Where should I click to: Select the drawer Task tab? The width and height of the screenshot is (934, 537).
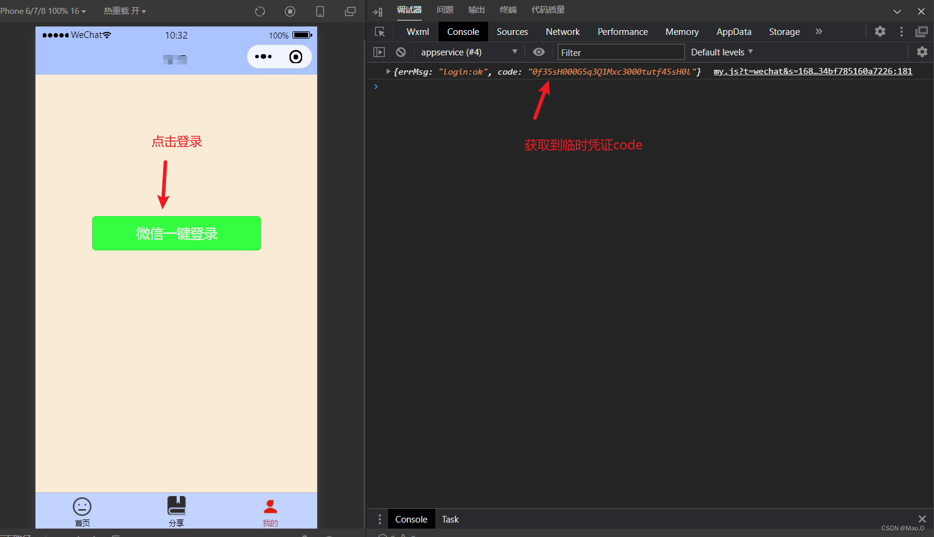450,520
